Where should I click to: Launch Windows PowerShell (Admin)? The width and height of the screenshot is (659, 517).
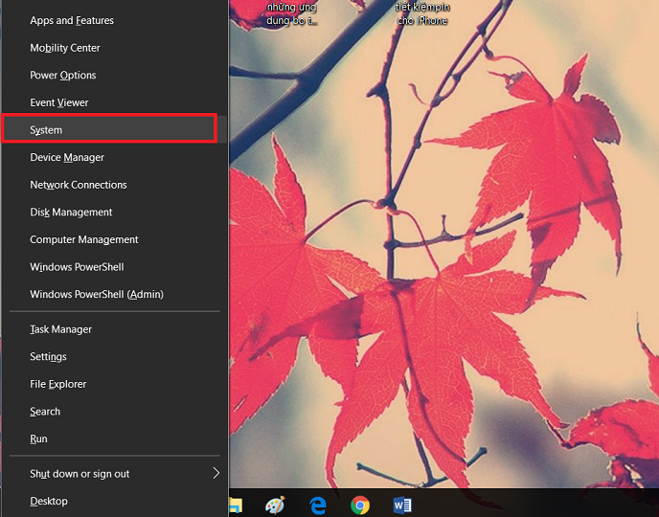pyautogui.click(x=97, y=295)
